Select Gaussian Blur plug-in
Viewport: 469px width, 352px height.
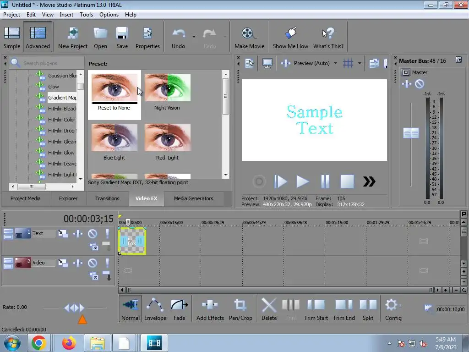click(62, 76)
